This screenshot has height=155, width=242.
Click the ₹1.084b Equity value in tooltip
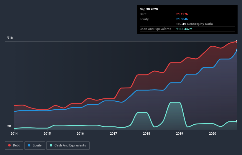pos(182,19)
